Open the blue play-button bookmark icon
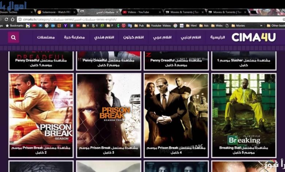Image resolution: width=285 pixels, height=172 pixels. tap(40, 26)
